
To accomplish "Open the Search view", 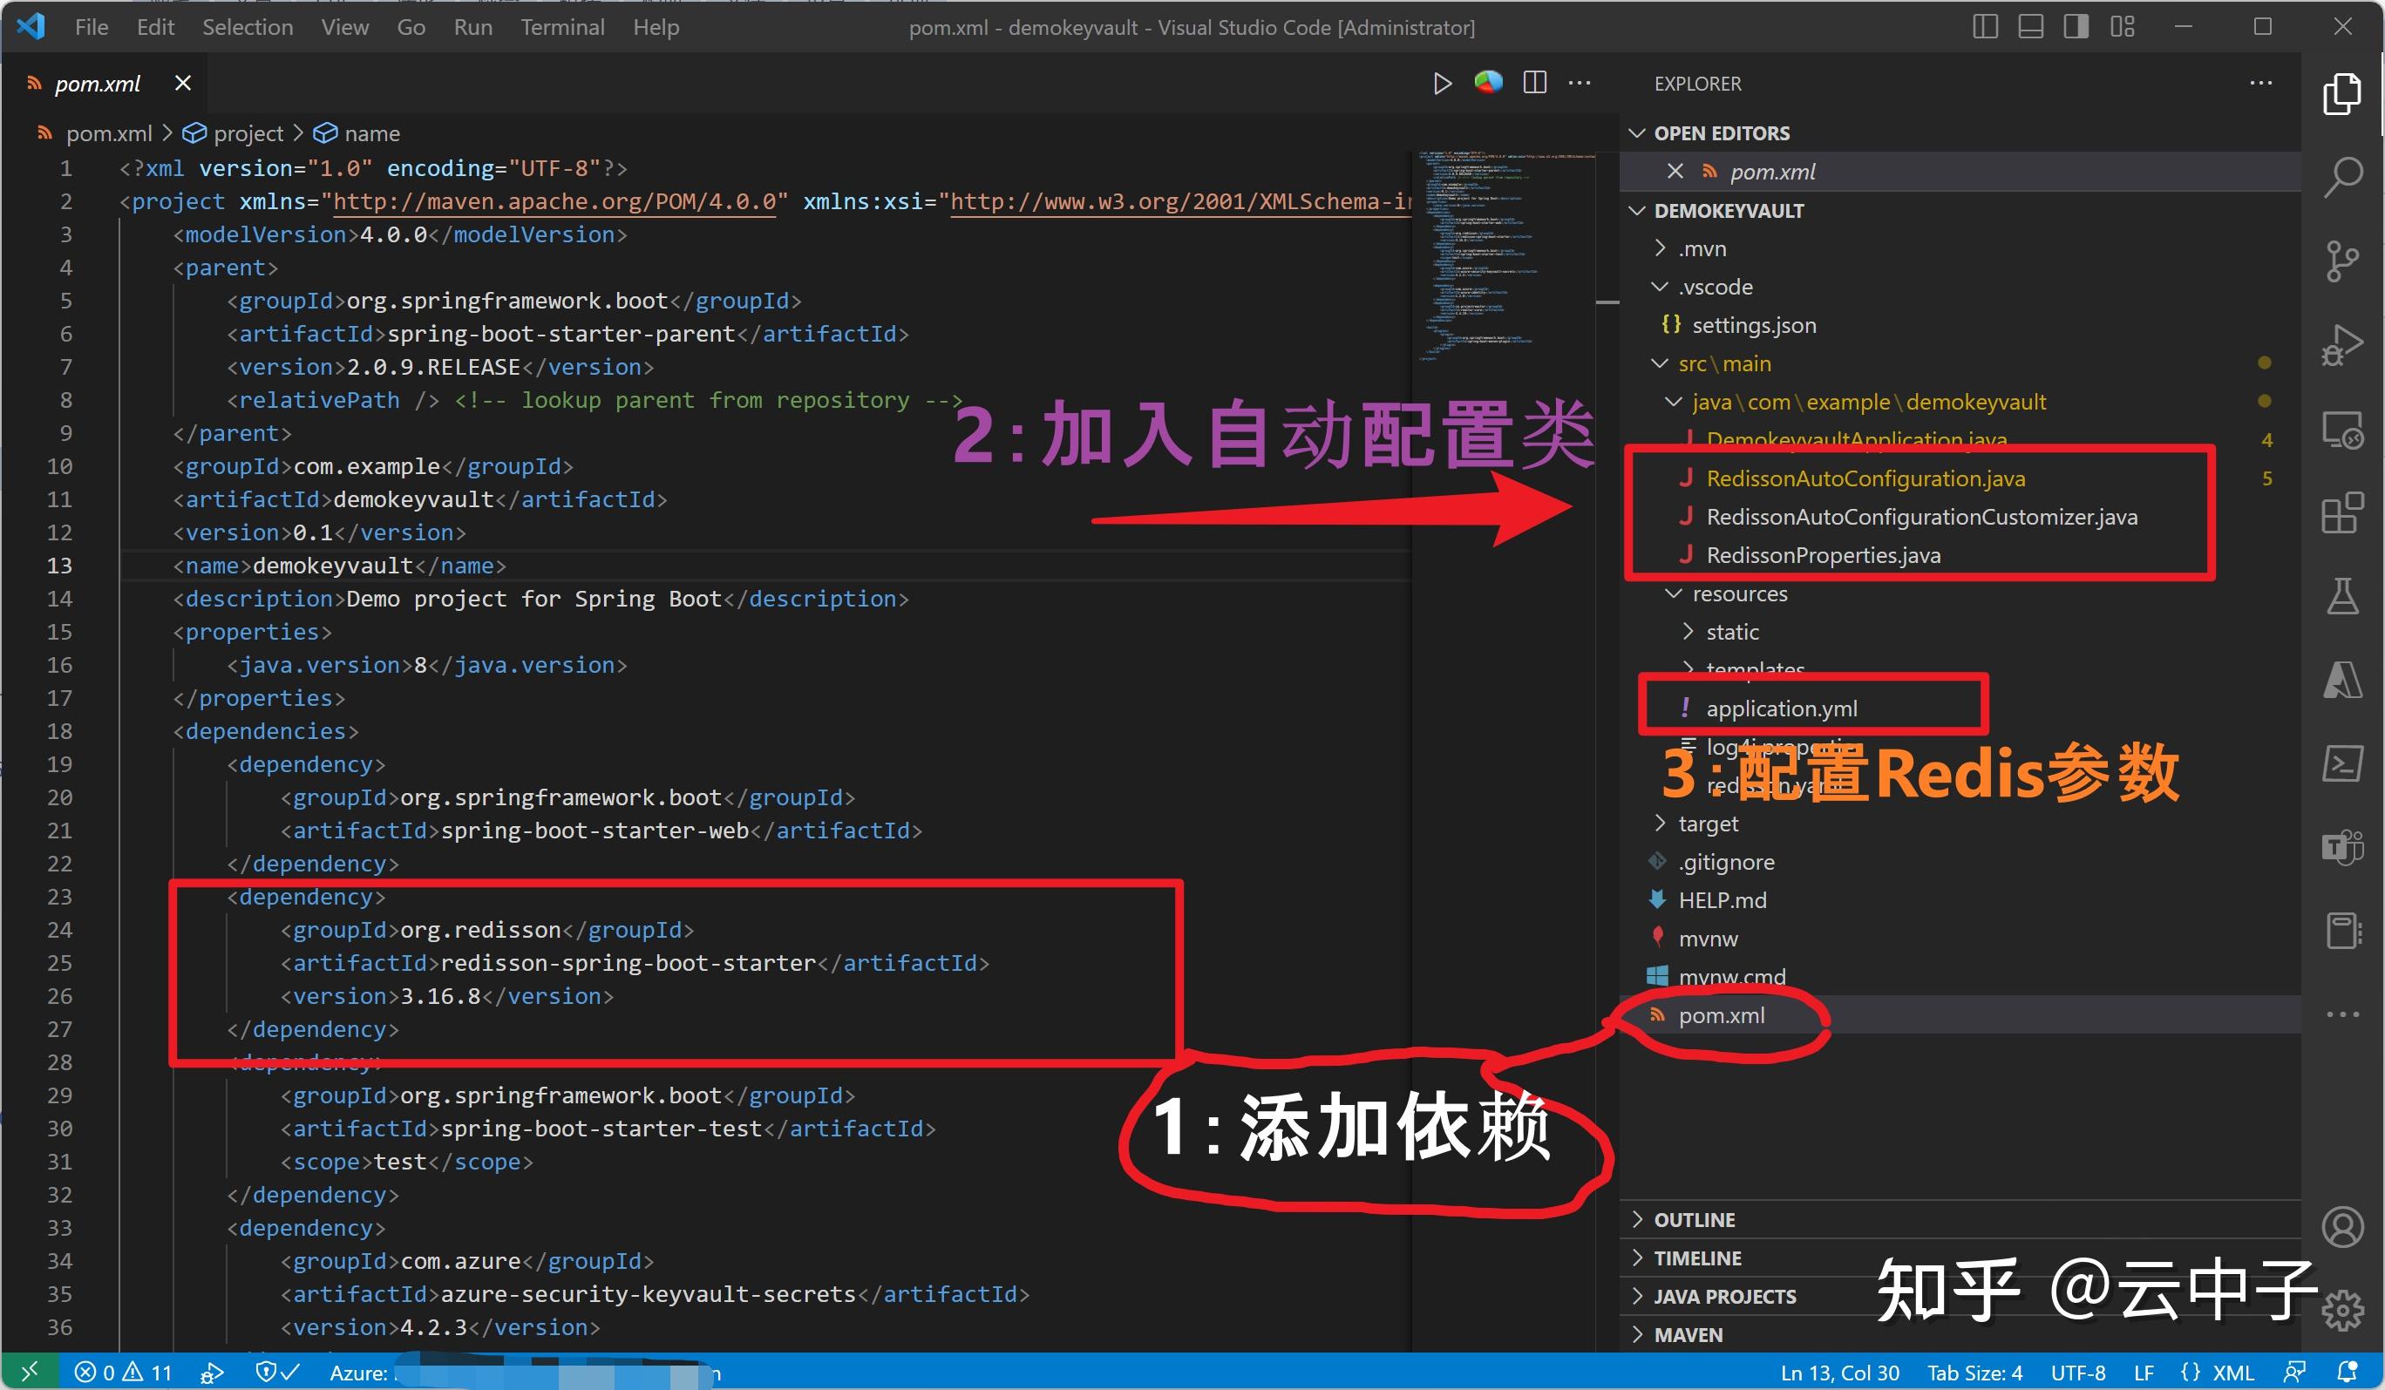I will point(2343,175).
